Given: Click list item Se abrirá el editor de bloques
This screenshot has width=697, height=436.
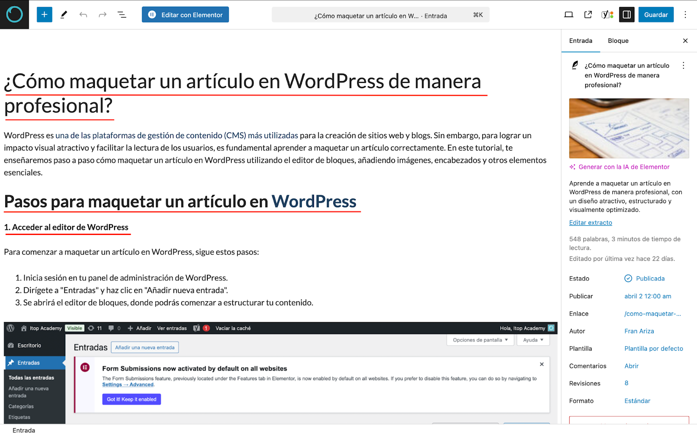Looking at the screenshot, I should pos(168,303).
